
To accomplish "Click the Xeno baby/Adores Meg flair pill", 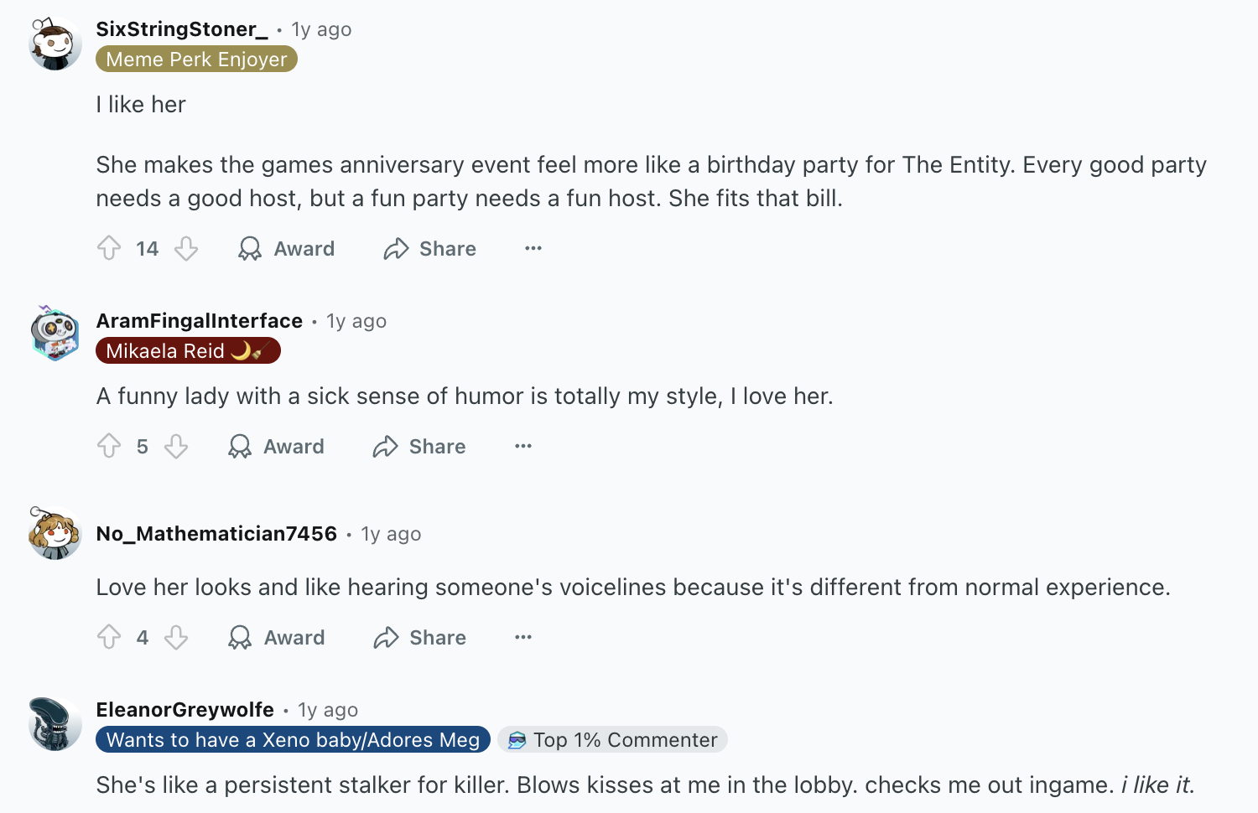I will click(x=292, y=739).
